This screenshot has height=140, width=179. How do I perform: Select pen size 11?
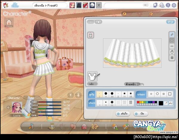tap(106, 103)
